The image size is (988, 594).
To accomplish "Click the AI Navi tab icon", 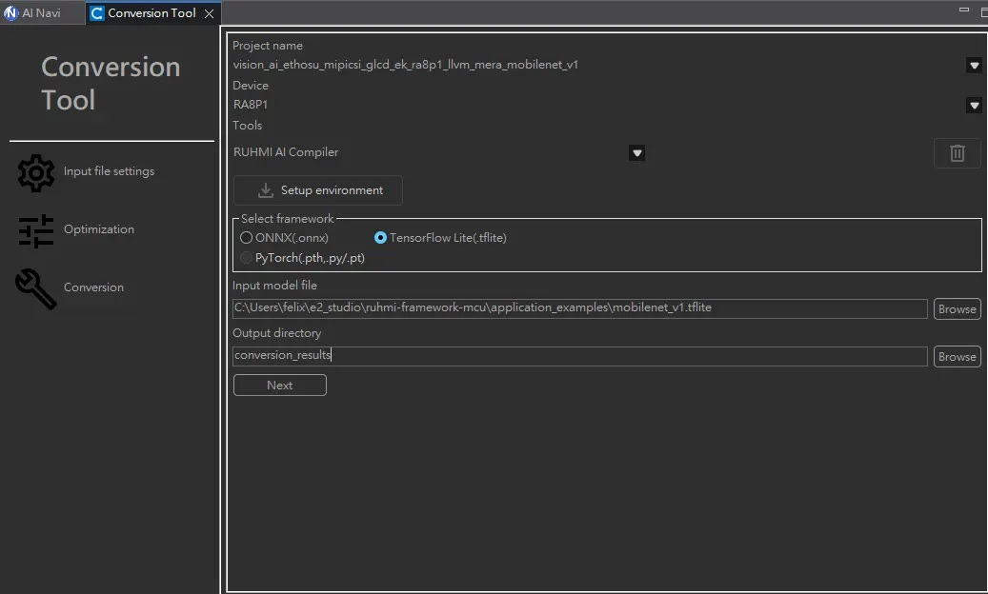I will point(11,13).
